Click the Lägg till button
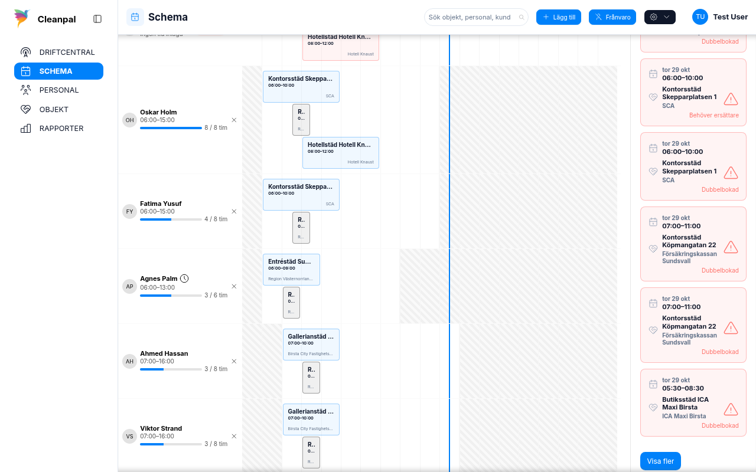Image resolution: width=756 pixels, height=472 pixels. click(559, 17)
